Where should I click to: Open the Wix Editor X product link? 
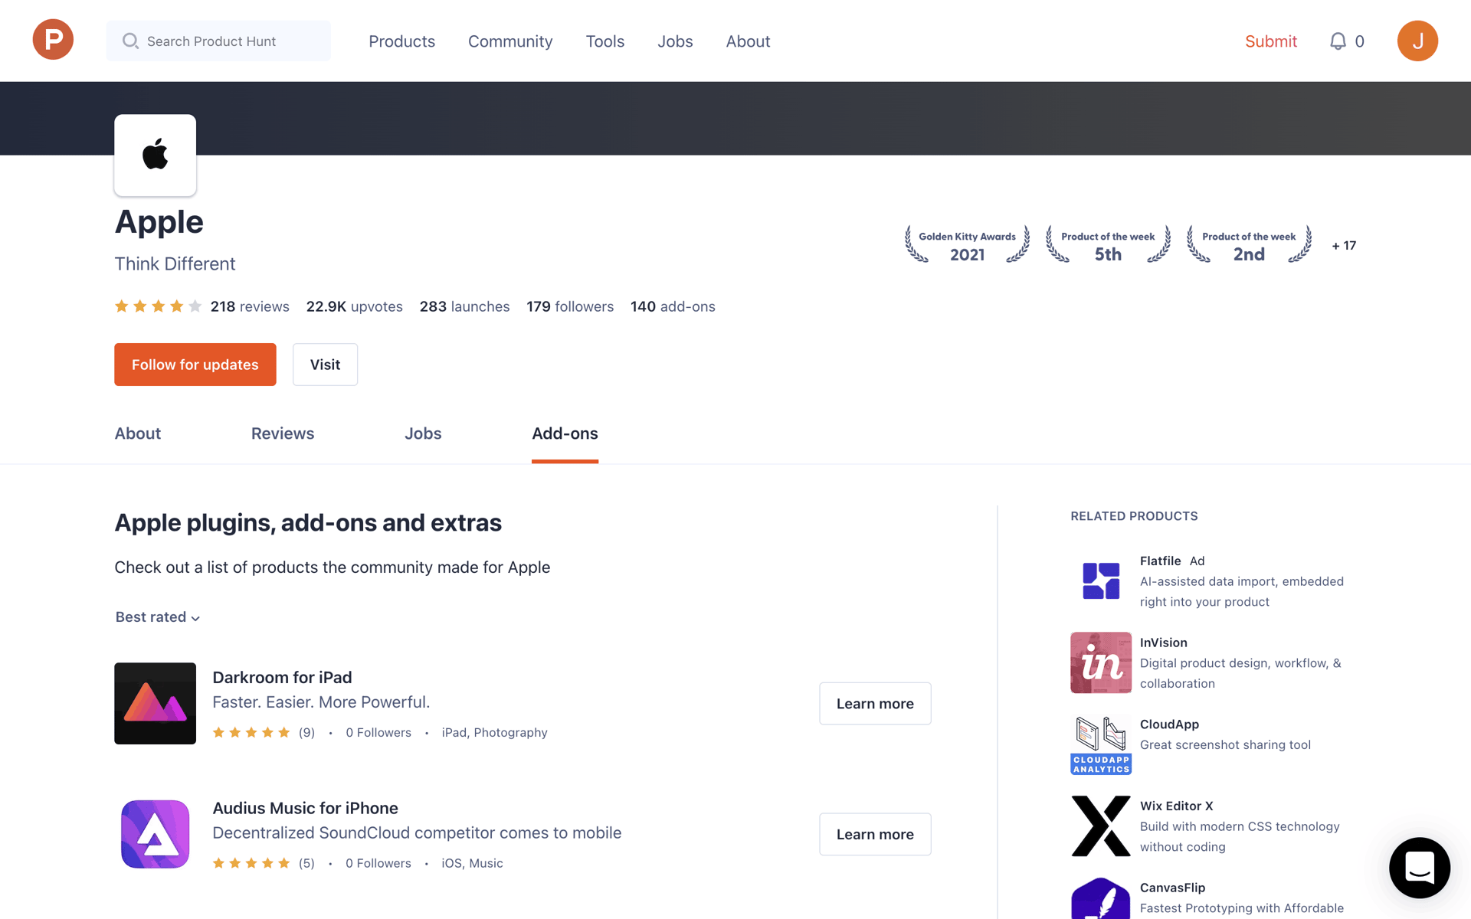(1176, 806)
